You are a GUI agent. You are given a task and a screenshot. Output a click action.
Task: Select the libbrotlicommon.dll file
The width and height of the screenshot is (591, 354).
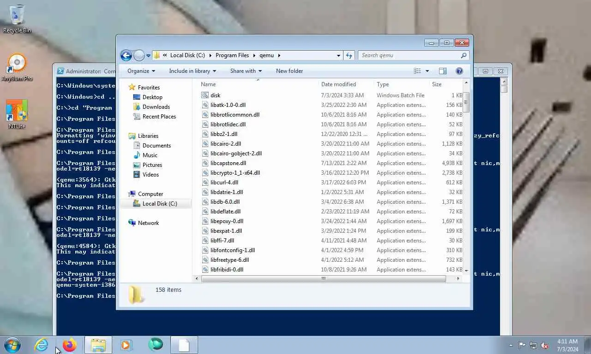(x=235, y=115)
